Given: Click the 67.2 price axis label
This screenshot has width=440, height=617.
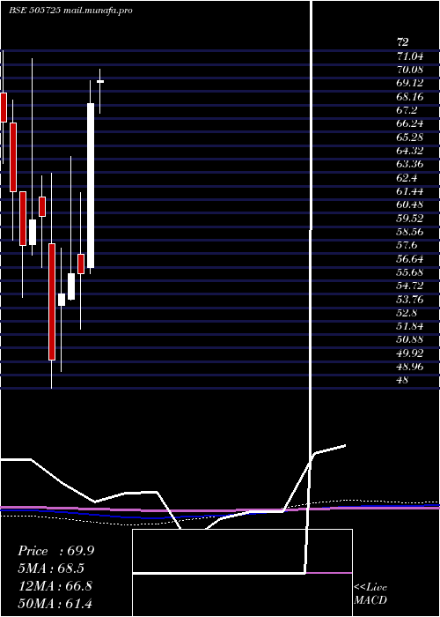Looking at the screenshot, I should coord(407,110).
